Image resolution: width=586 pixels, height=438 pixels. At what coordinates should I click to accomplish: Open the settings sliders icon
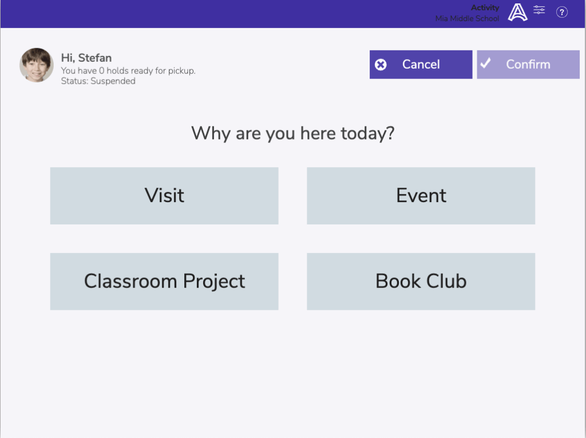pos(539,10)
